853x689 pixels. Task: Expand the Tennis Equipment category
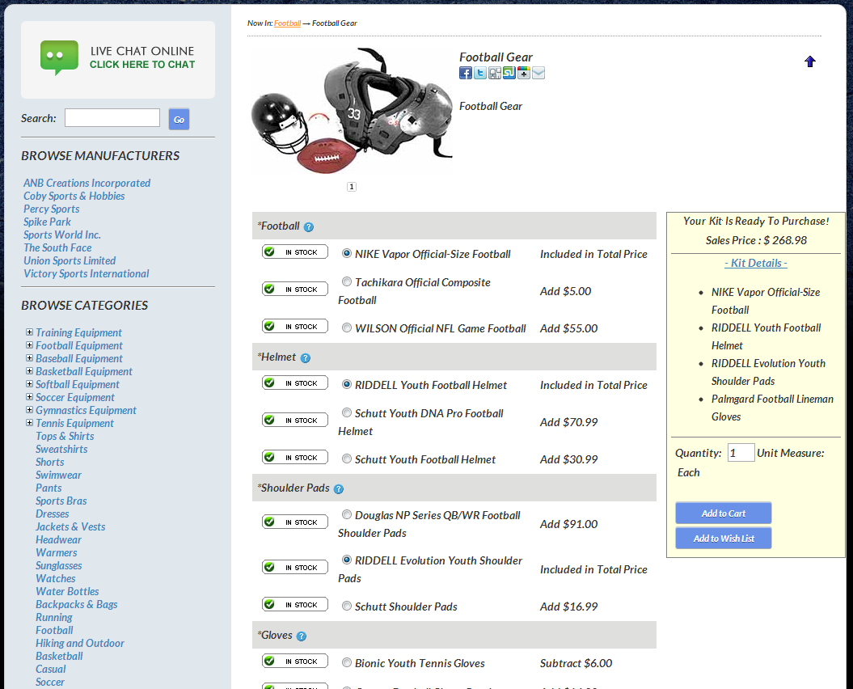(x=29, y=423)
